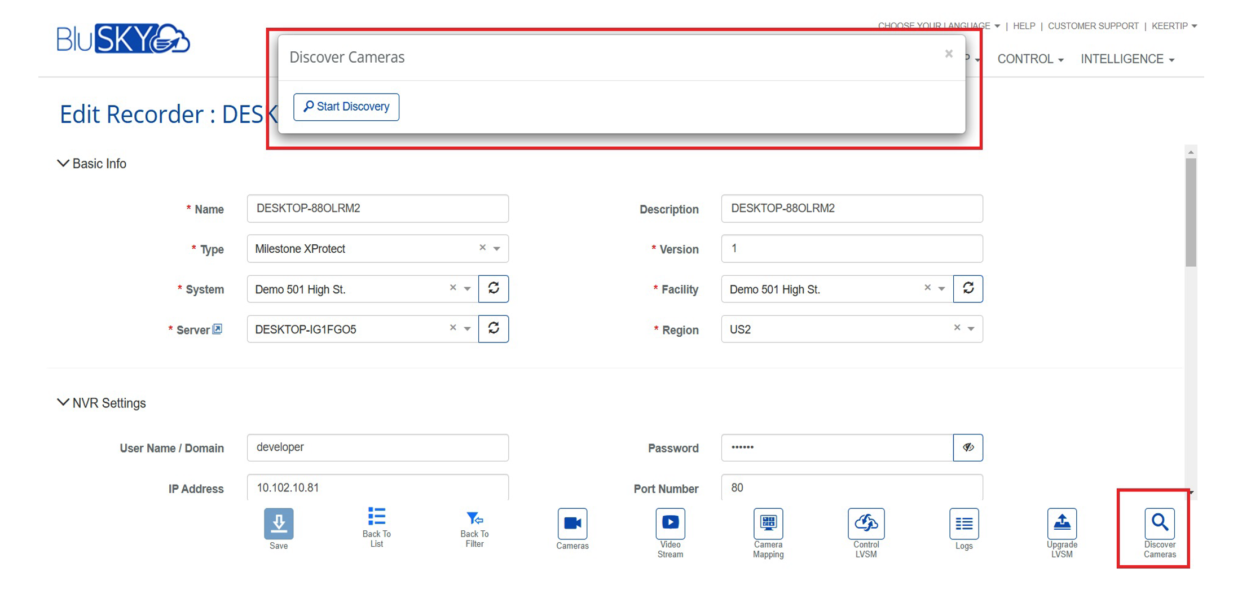Open the Cameras icon
Viewport: 1242px width, 589px height.
tap(572, 524)
